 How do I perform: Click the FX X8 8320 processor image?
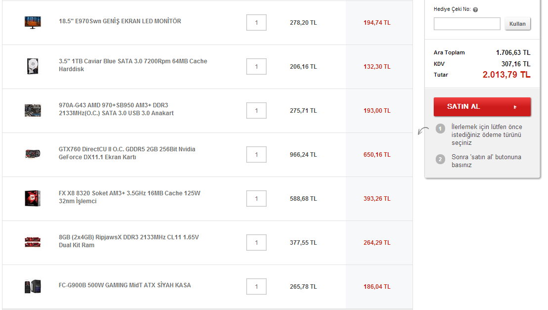click(33, 198)
